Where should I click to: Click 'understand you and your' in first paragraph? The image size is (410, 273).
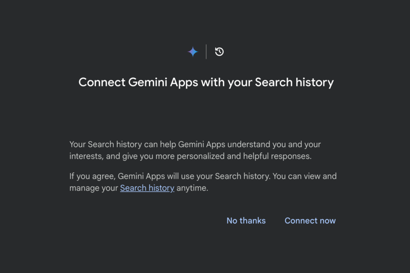click(x=274, y=145)
